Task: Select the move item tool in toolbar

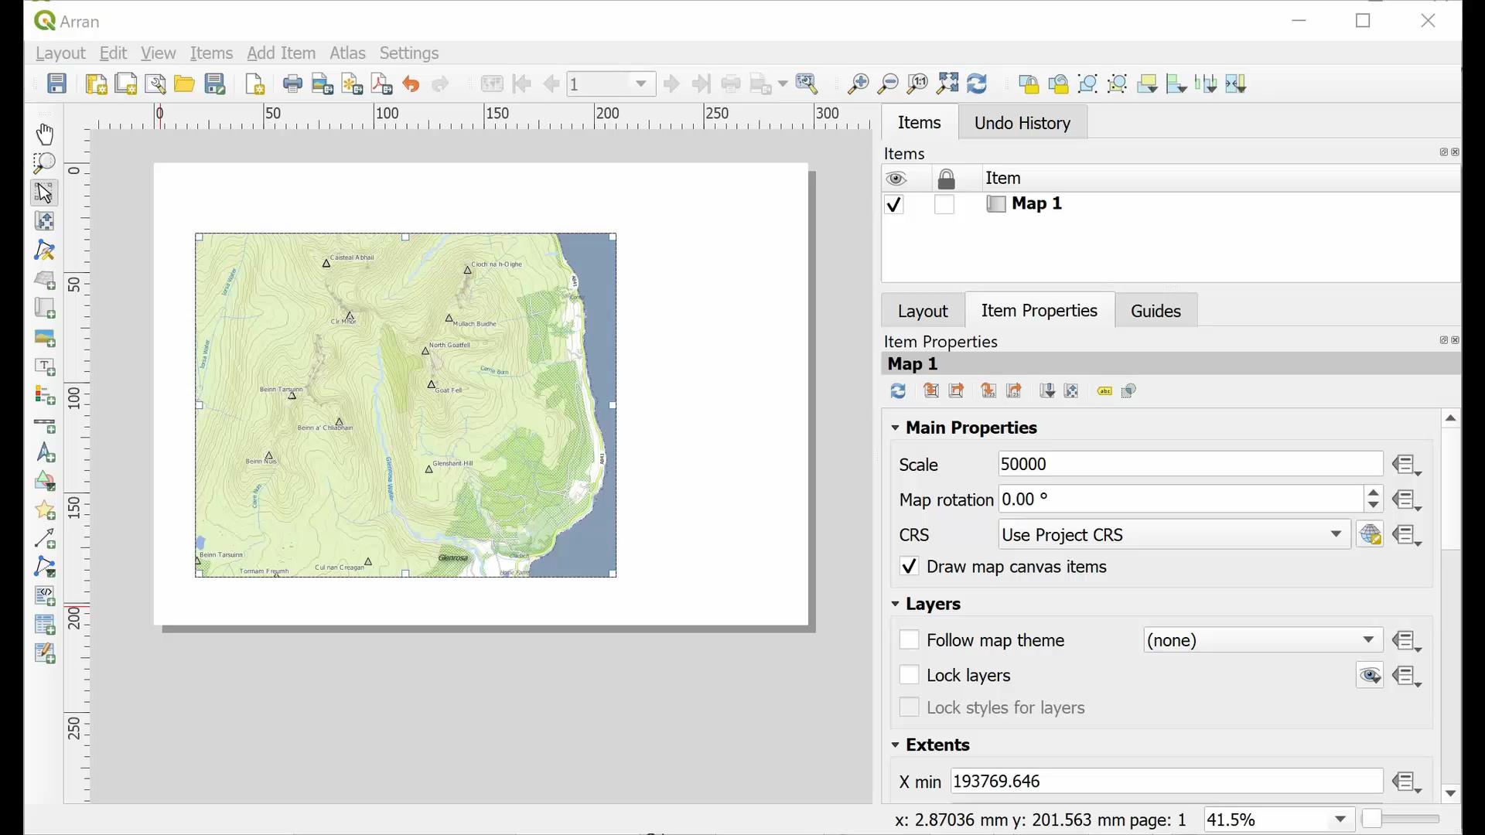Action: coord(44,192)
